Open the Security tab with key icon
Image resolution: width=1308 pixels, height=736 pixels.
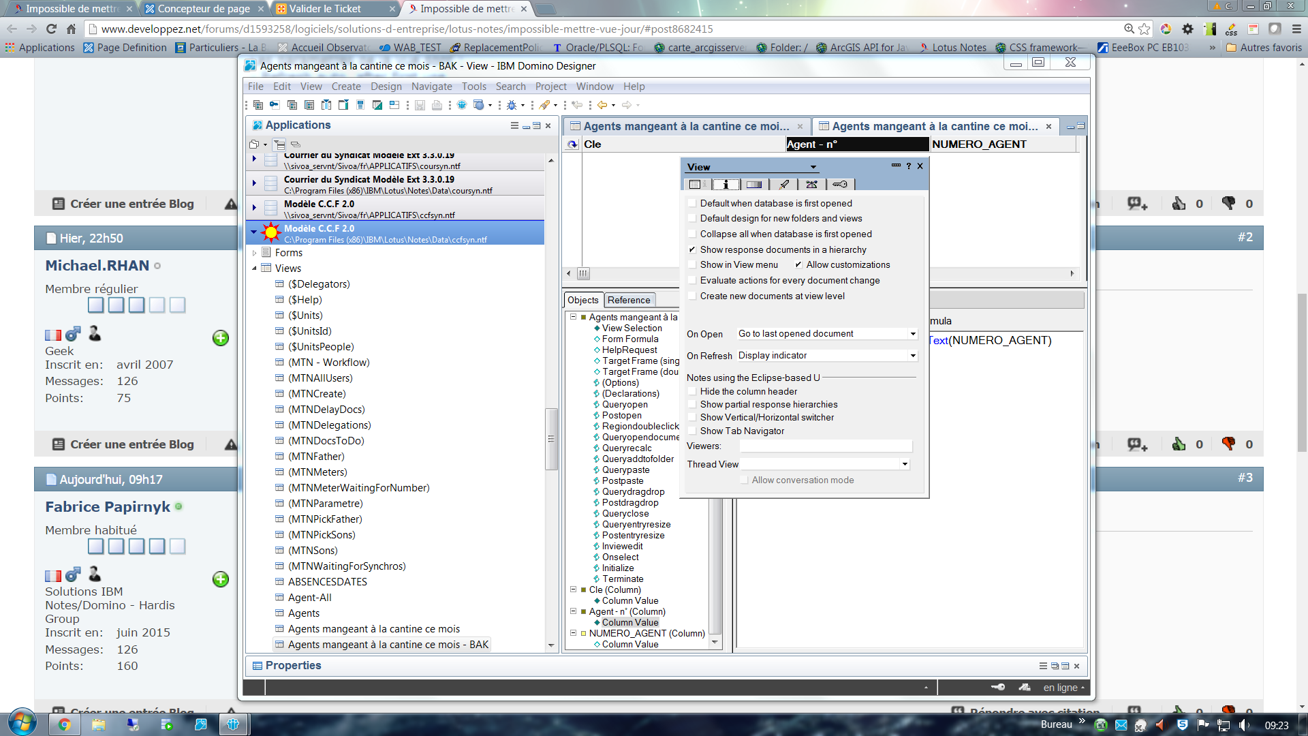click(840, 184)
